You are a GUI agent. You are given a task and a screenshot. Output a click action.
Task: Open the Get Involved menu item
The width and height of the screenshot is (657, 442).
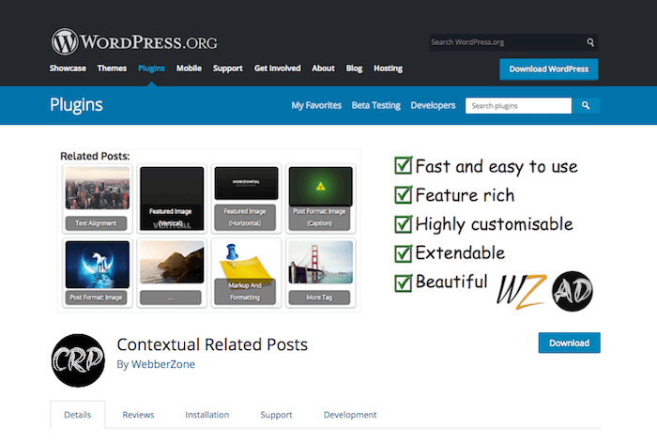(x=277, y=69)
